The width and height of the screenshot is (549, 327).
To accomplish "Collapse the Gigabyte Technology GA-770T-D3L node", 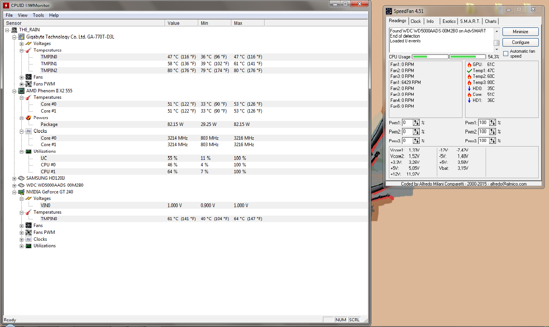I will pos(14,37).
